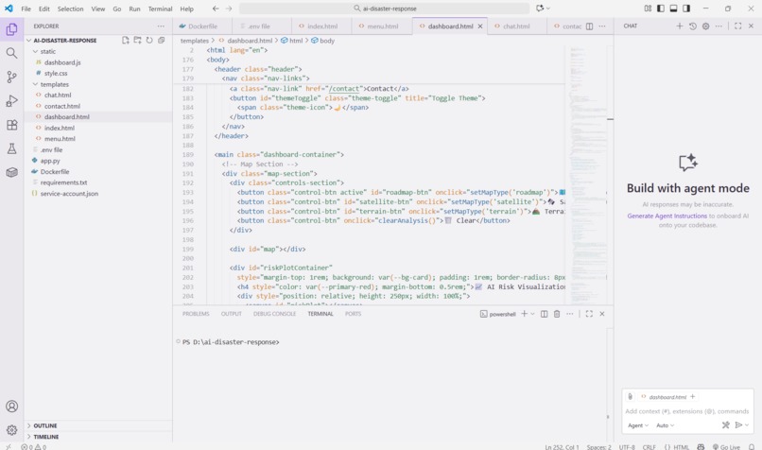Expand the TIMELINE section
This screenshot has width=762, height=450.
pos(45,437)
